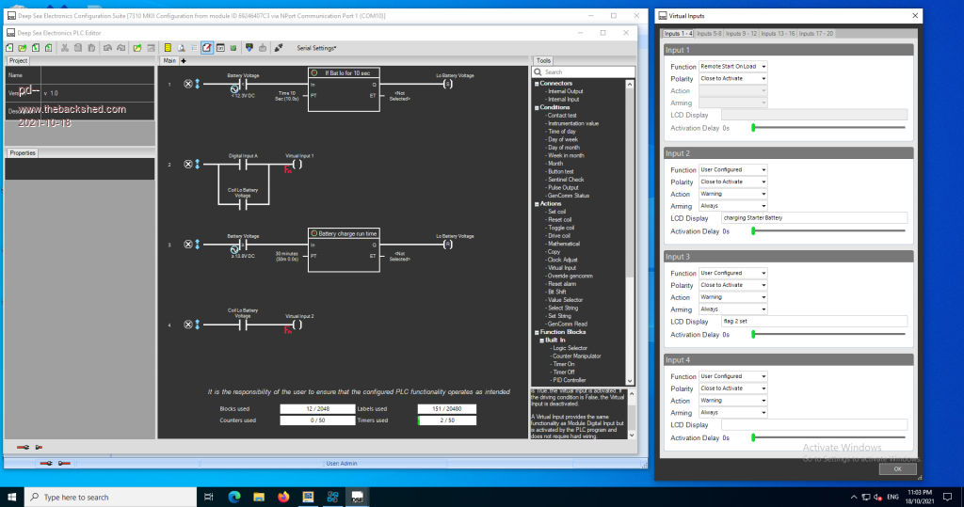This screenshot has height=507, width=964.
Task: Delete rung 1 using its X icon
Action: 186,84
